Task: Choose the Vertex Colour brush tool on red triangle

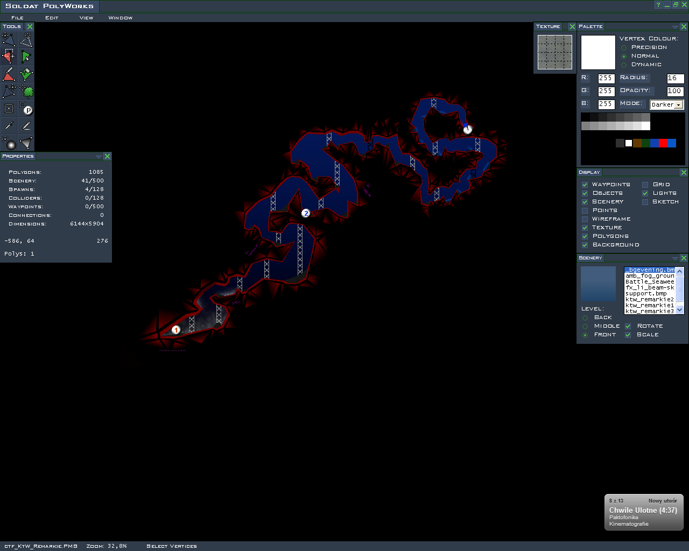Action: pyautogui.click(x=9, y=74)
